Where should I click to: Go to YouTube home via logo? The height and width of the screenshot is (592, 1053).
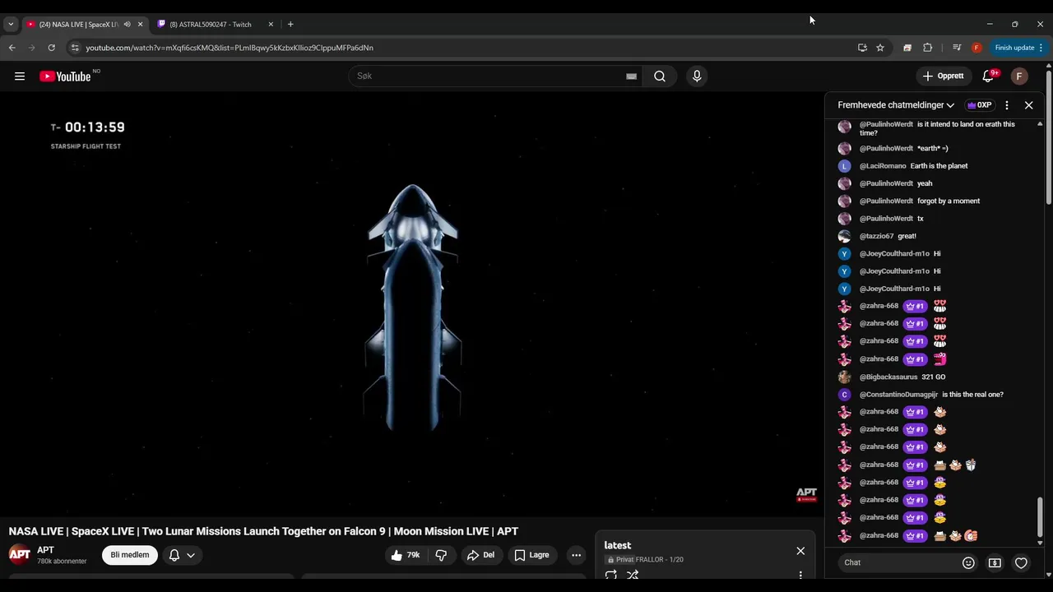(x=66, y=76)
